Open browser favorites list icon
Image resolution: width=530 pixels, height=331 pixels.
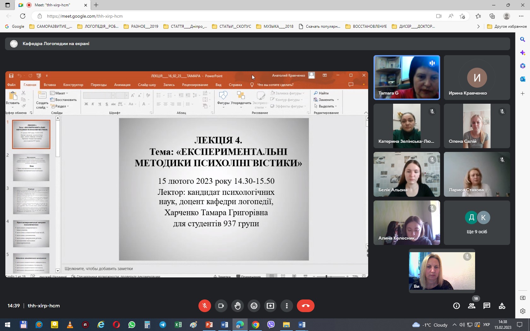click(478, 16)
